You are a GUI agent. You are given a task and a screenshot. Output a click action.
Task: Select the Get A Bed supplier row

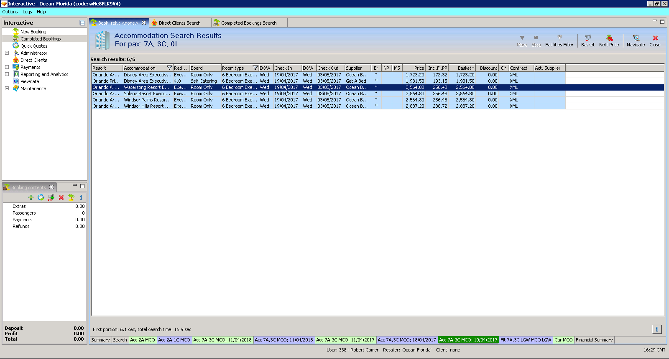(329, 81)
